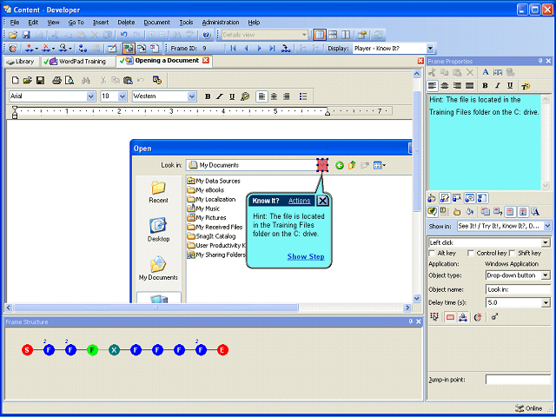Click the red E end marker

click(222, 350)
